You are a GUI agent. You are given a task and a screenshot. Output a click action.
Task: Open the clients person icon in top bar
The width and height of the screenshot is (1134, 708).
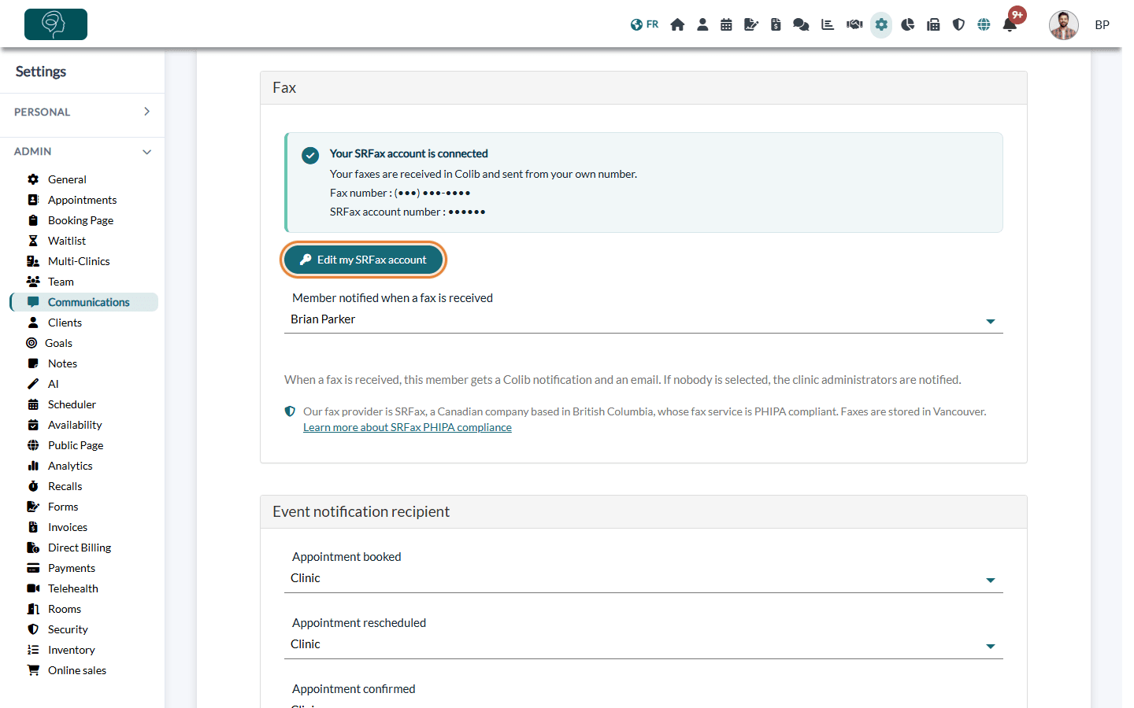702,24
